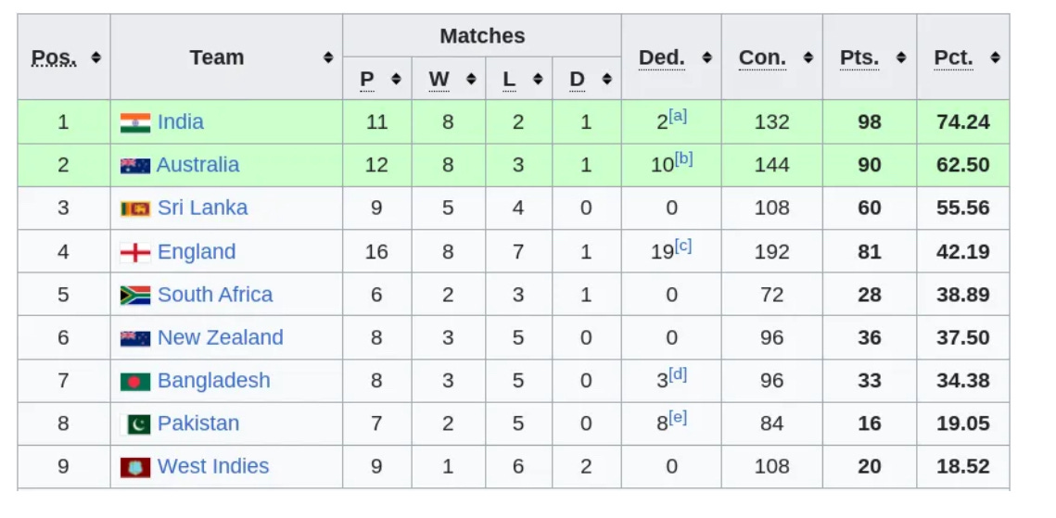Click the Australia flag icon

(135, 166)
